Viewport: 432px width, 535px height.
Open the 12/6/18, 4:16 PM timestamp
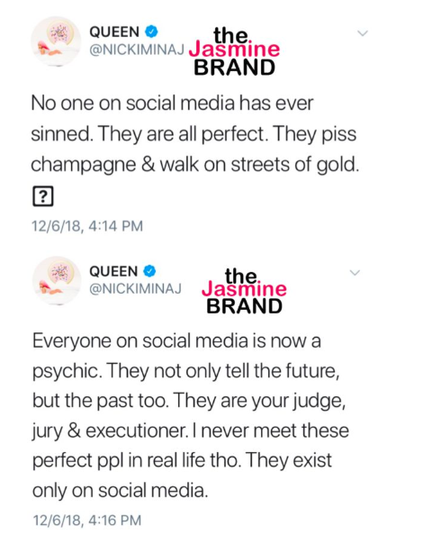[87, 521]
